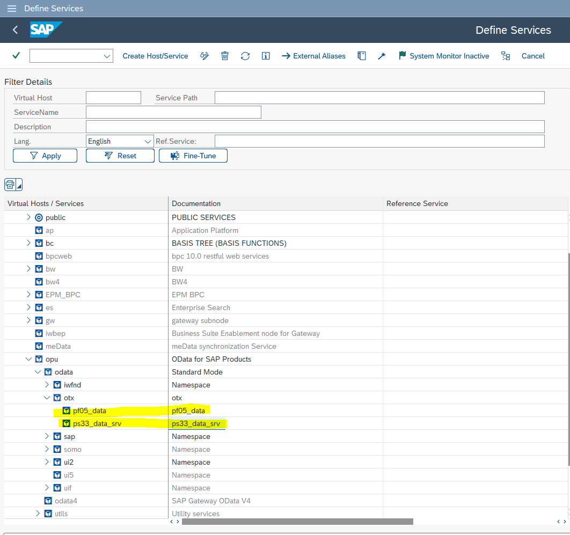Reset the filter
Viewport: 570px width, 535px height.
pos(120,156)
